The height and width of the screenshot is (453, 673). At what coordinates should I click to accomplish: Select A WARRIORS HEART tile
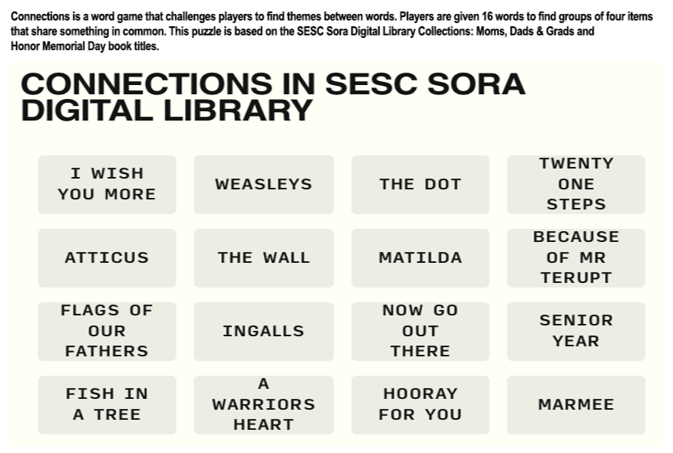(263, 405)
